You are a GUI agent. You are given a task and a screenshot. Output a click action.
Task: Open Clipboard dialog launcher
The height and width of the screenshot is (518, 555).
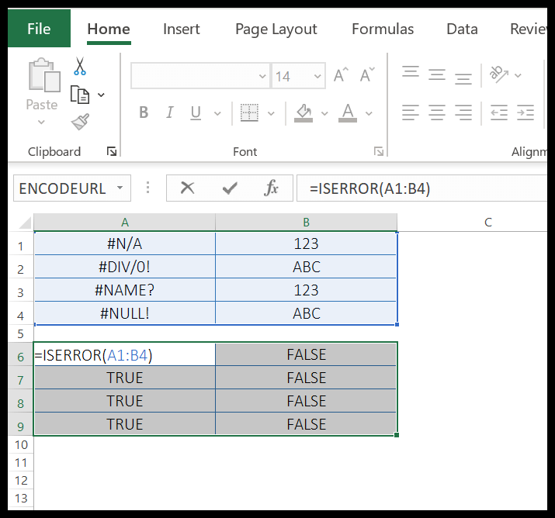[x=112, y=151]
